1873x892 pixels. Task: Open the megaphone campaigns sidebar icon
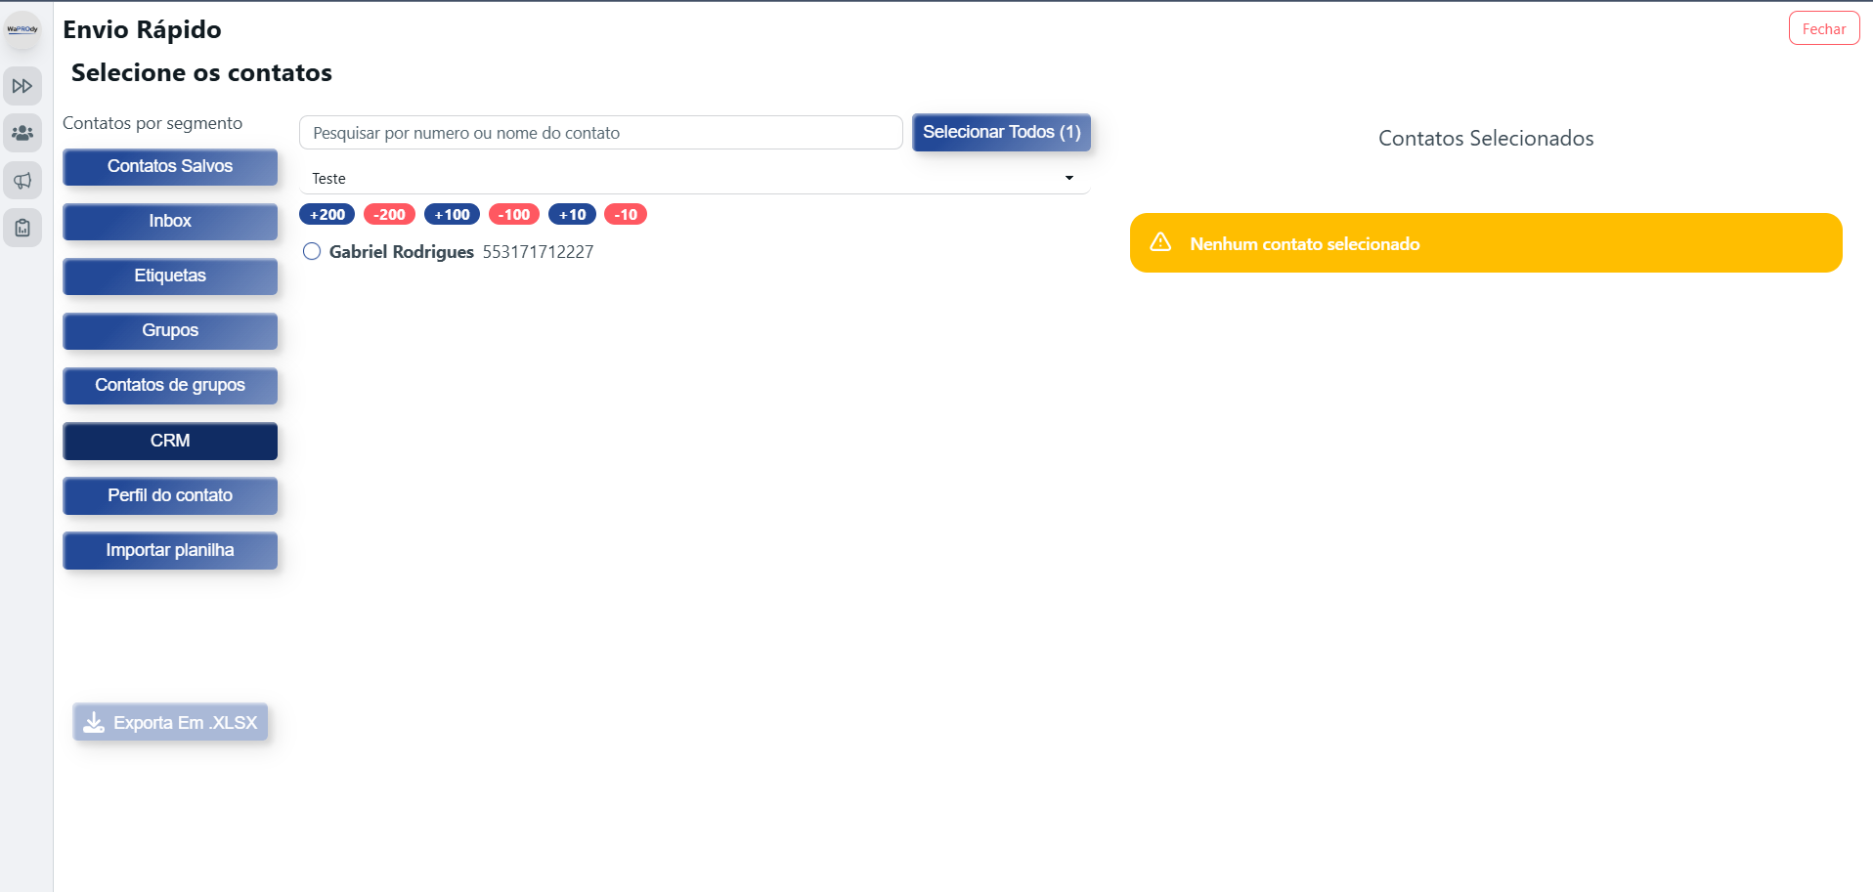pyautogui.click(x=22, y=181)
